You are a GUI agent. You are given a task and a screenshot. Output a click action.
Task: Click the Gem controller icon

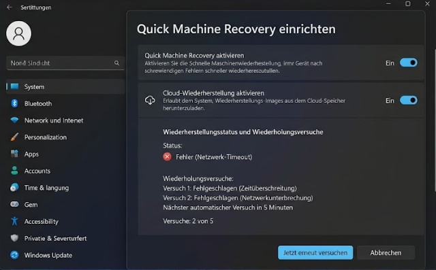tap(14, 205)
